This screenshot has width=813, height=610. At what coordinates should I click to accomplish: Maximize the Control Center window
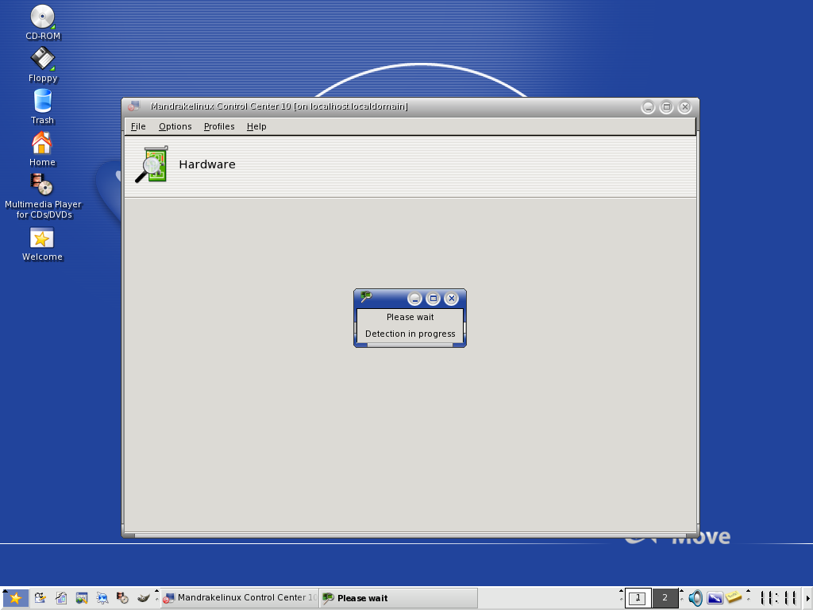tap(667, 107)
